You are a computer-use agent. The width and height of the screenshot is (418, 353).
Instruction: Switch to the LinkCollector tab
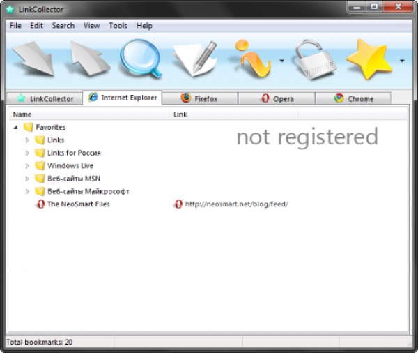click(45, 98)
